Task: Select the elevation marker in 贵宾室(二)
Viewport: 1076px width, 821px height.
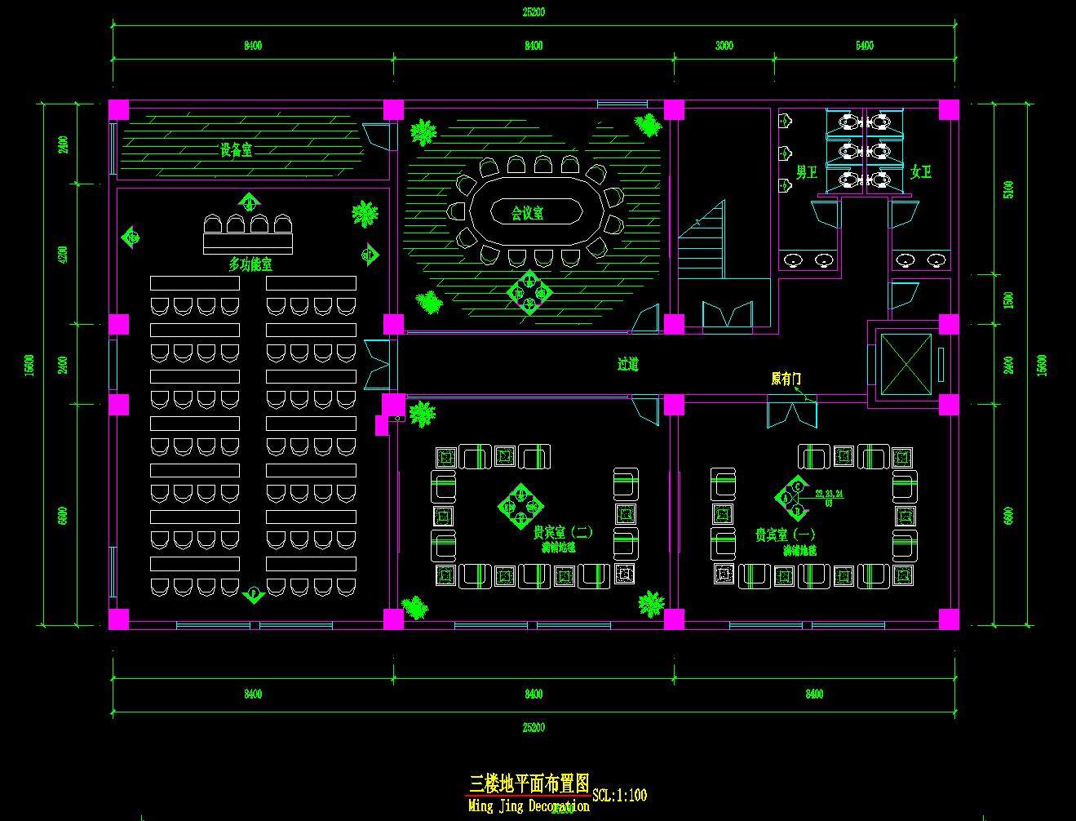Action: point(520,507)
